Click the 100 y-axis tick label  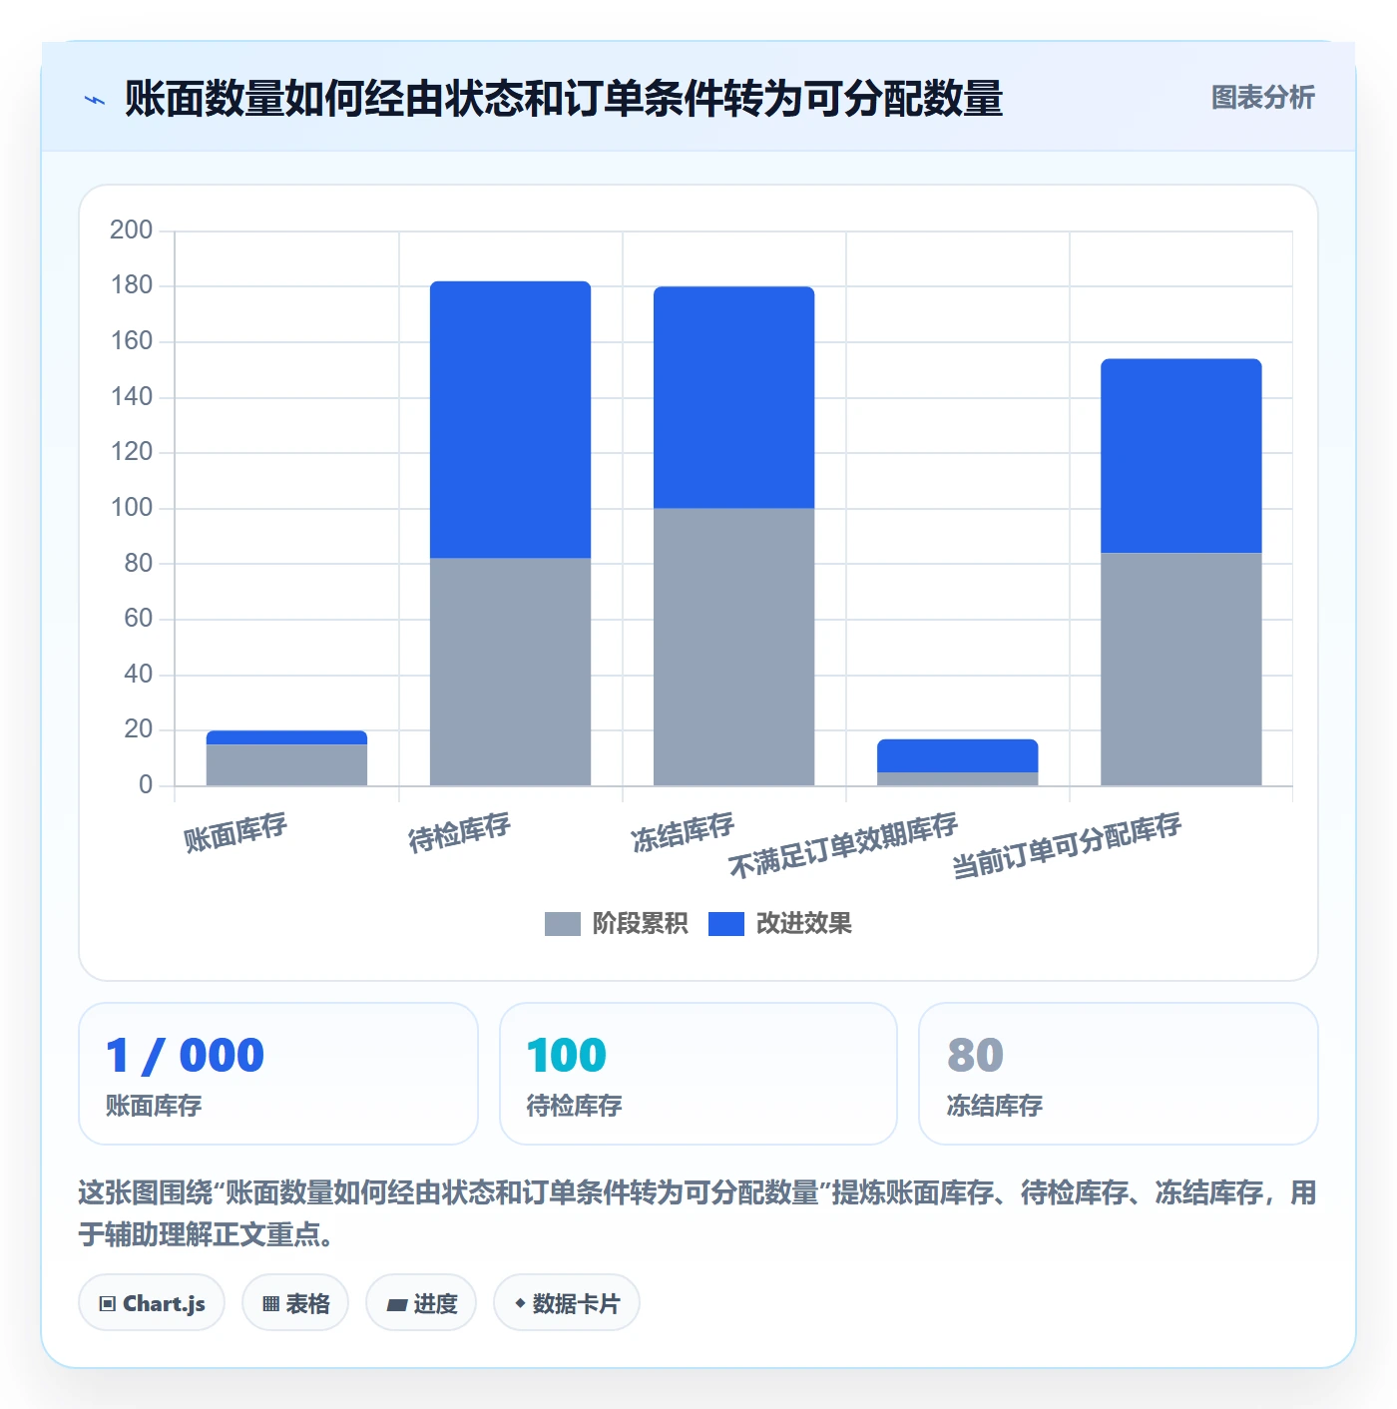pyautogui.click(x=131, y=508)
